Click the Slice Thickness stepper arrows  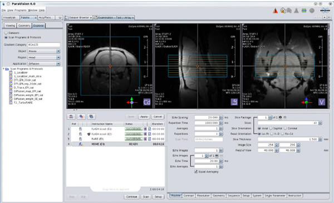(x=320, y=140)
